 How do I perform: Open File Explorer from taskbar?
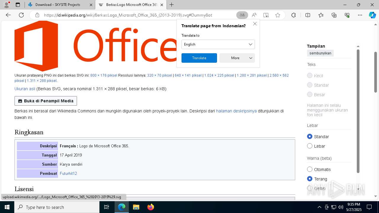136,207
